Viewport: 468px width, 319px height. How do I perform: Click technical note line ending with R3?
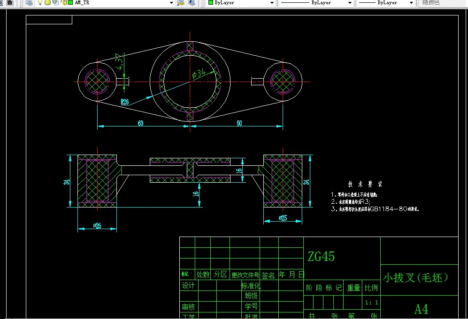pos(351,201)
